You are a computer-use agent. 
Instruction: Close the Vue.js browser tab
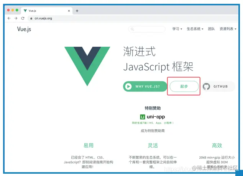pyautogui.click(x=69, y=11)
